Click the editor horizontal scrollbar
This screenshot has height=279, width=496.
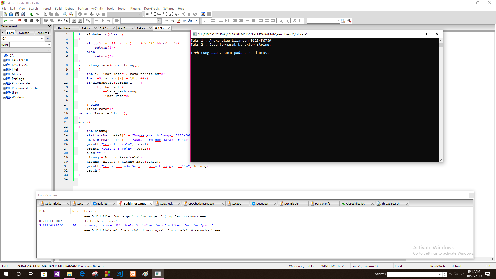pos(233,259)
